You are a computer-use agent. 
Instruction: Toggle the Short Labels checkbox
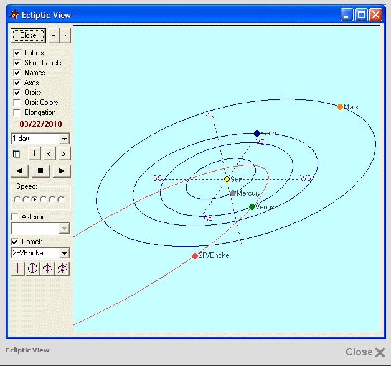click(x=17, y=63)
